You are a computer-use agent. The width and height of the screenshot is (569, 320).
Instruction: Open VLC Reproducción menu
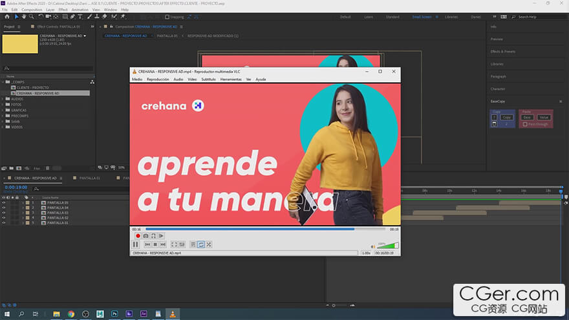pos(158,79)
